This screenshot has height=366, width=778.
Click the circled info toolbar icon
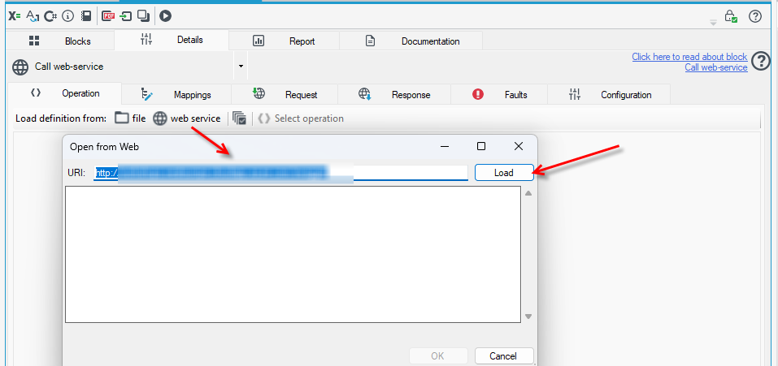coord(68,16)
